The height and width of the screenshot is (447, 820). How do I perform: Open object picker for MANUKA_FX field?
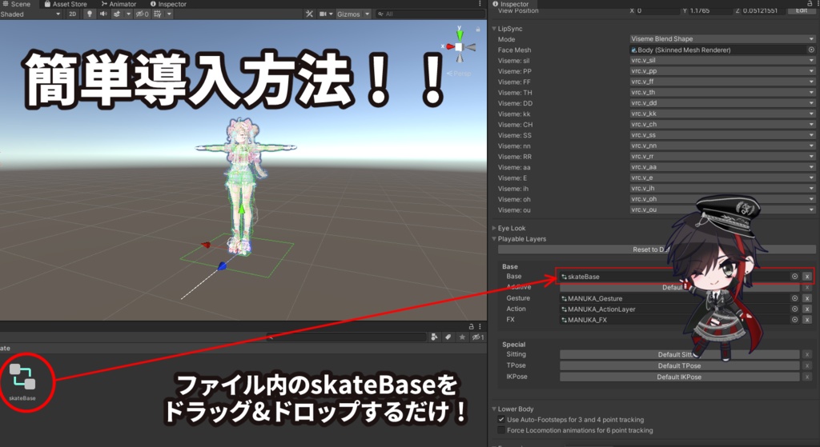click(x=794, y=320)
